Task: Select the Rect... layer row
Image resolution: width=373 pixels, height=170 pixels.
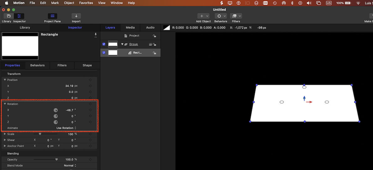Action: (x=130, y=53)
